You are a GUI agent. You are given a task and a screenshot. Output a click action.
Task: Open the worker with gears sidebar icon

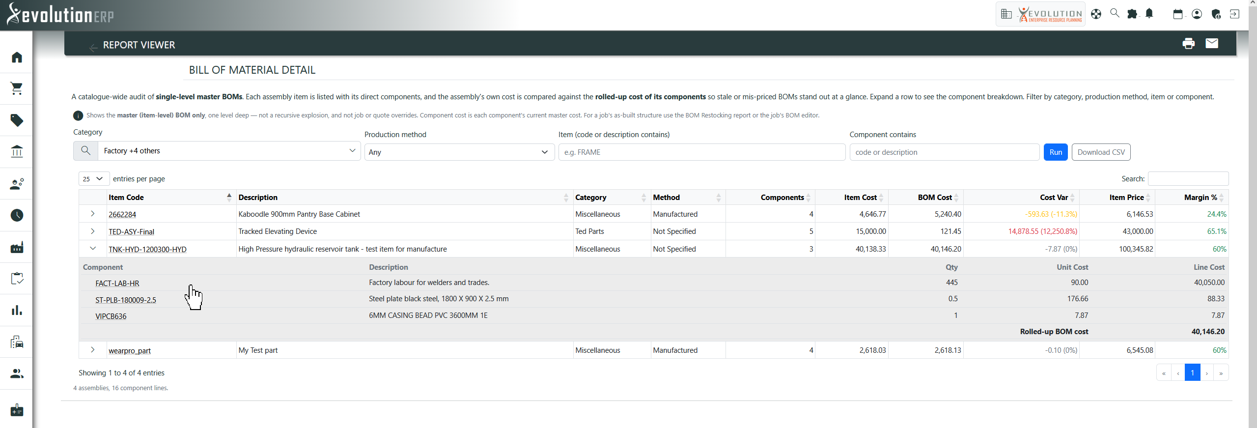click(x=17, y=184)
